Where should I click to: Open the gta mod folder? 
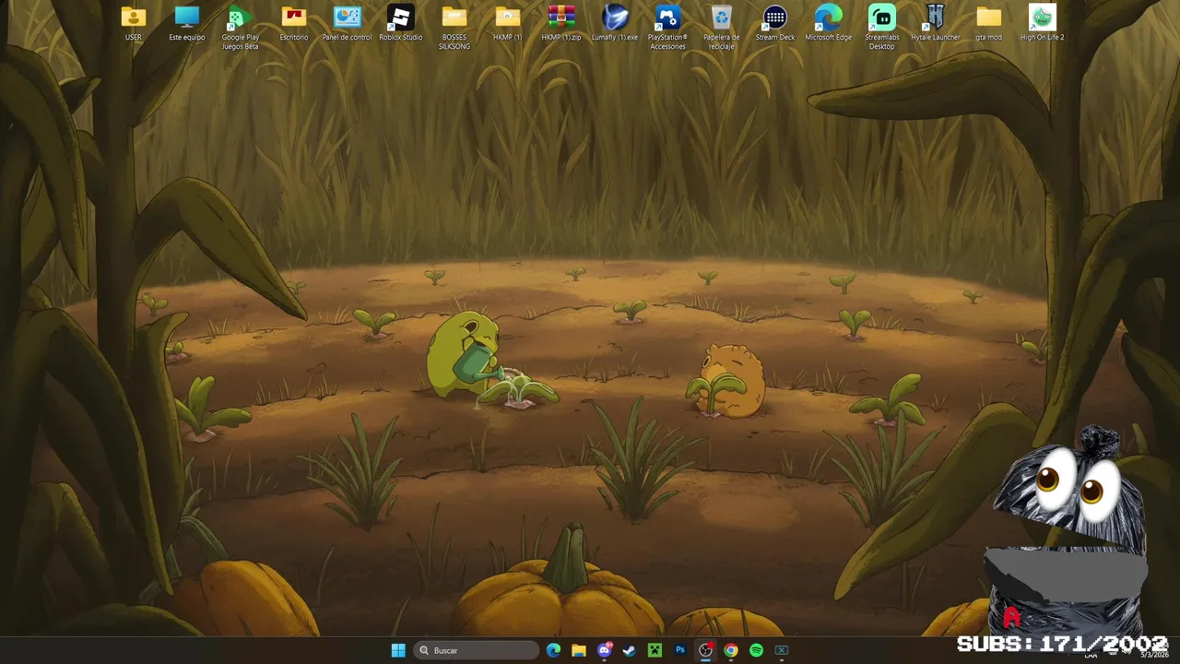(988, 24)
